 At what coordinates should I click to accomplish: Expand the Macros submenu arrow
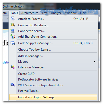95,62
